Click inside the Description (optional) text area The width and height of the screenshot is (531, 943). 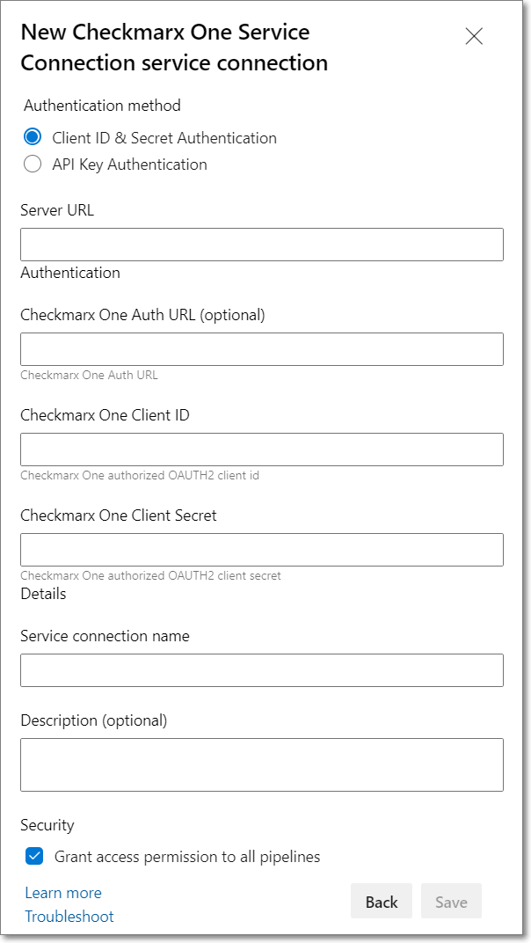pyautogui.click(x=262, y=764)
